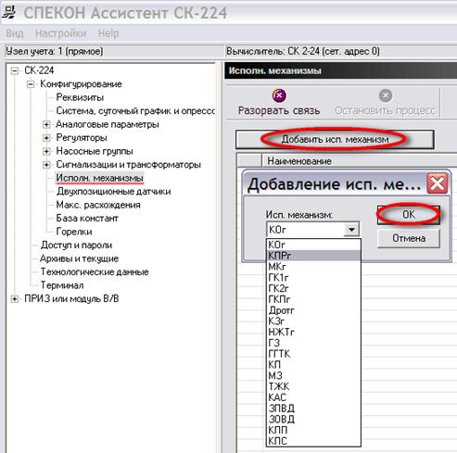Click the Добавить исп. механизм button
The image size is (457, 453).
pyautogui.click(x=335, y=140)
